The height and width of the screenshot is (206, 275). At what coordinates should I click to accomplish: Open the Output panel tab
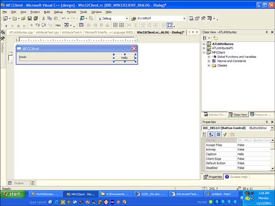pos(16,183)
